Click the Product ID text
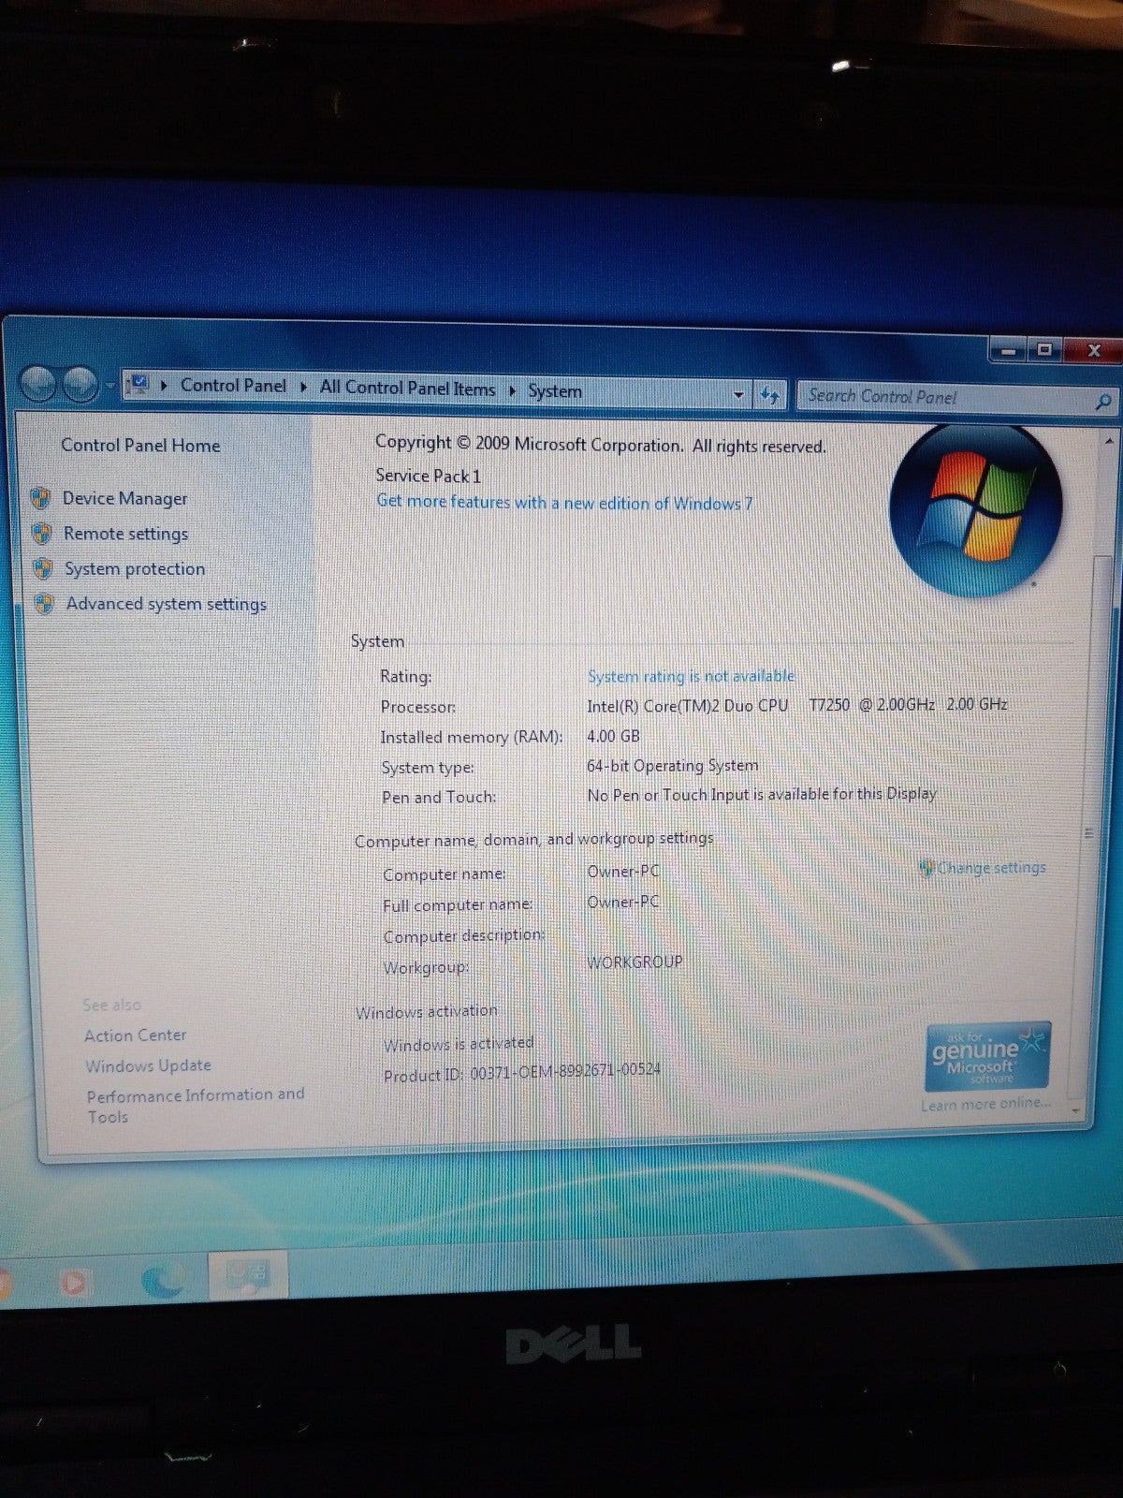Image resolution: width=1123 pixels, height=1498 pixels. click(x=521, y=1073)
